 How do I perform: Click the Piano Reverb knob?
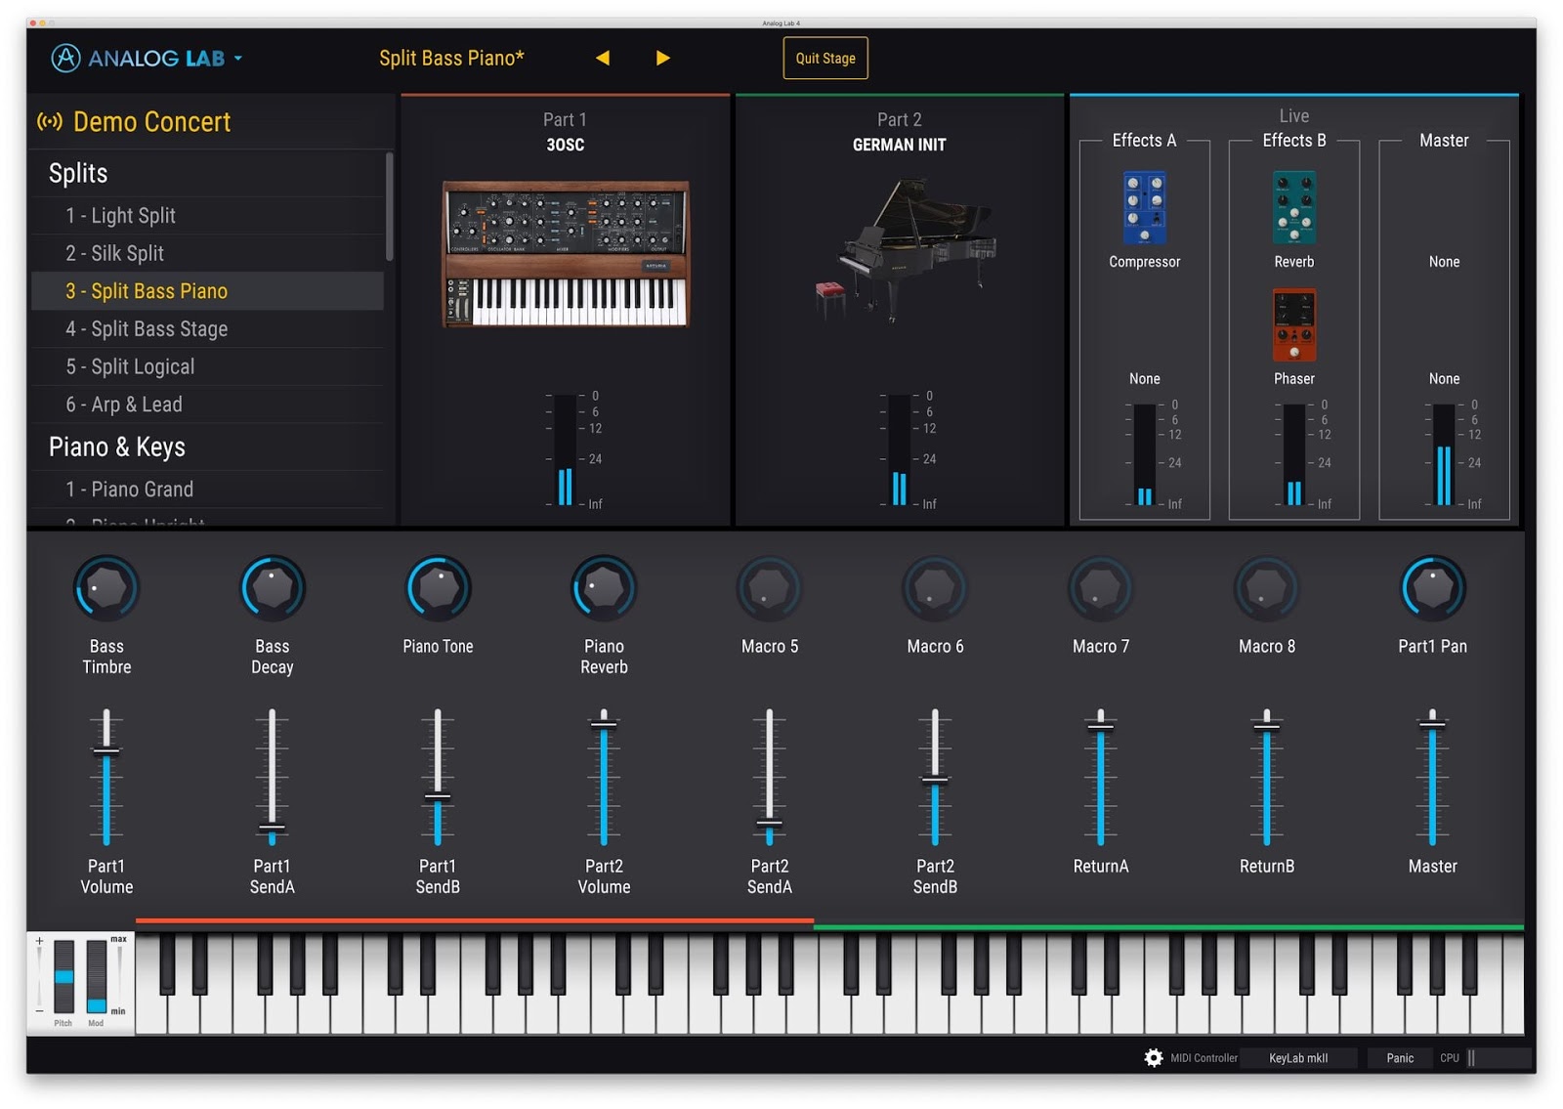point(604,588)
